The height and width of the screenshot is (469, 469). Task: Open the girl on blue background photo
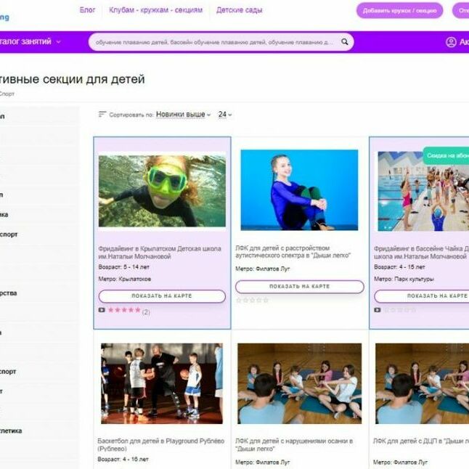[x=299, y=190]
